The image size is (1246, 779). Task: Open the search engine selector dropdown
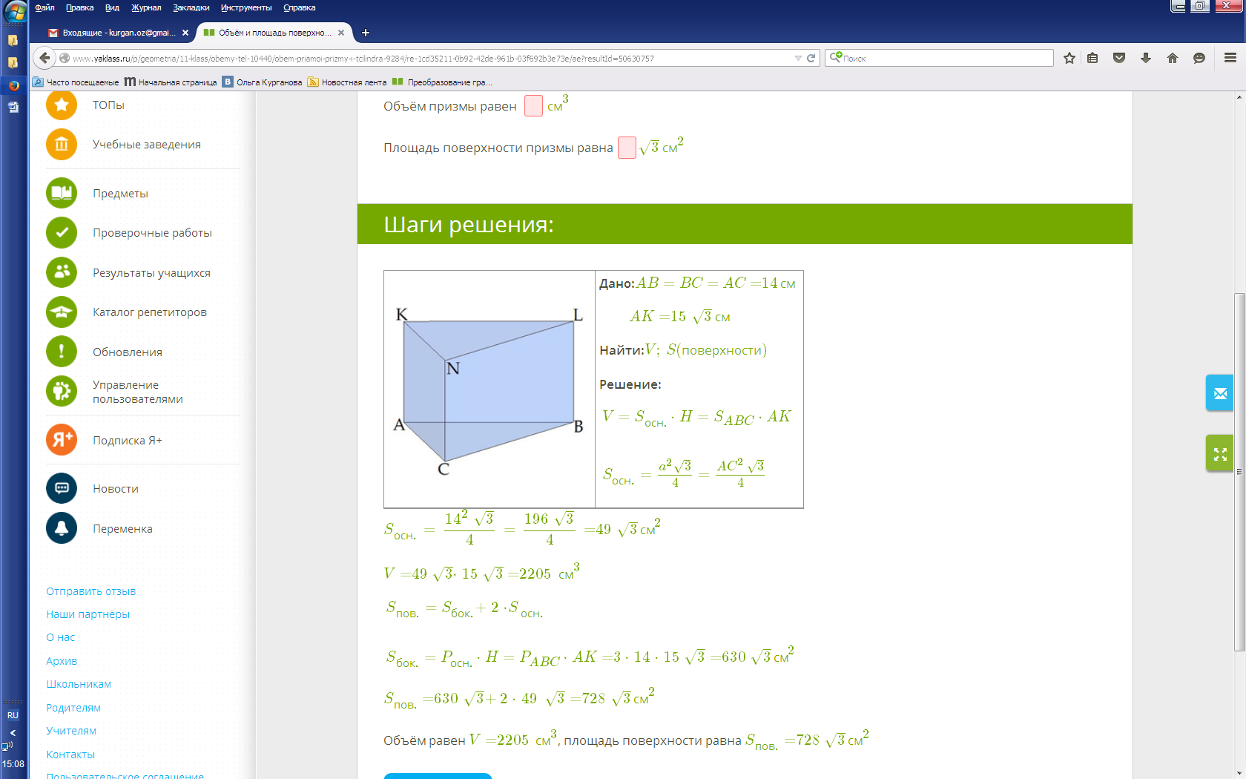836,57
